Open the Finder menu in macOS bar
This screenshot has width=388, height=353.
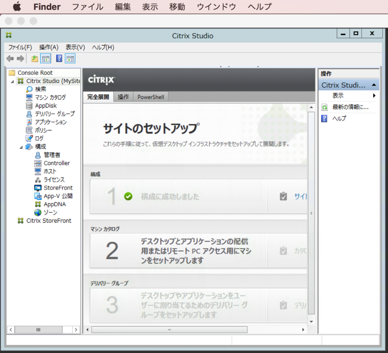tap(47, 7)
